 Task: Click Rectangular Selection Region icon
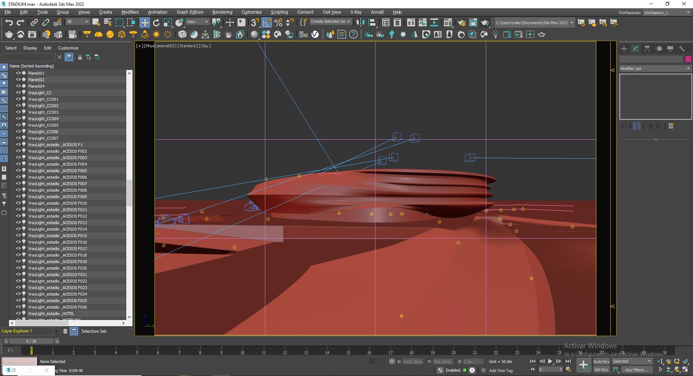click(119, 23)
